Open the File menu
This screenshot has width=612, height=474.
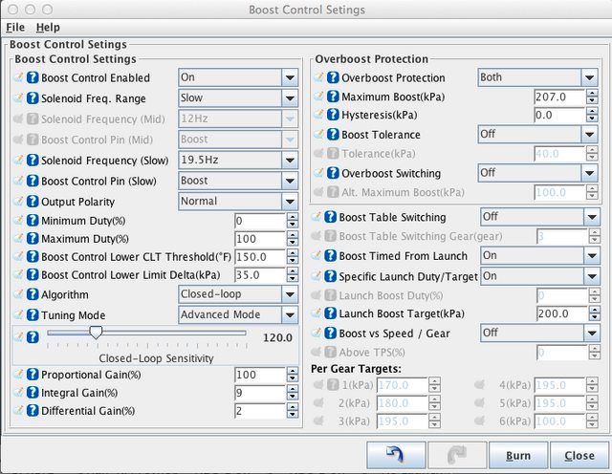pos(15,28)
